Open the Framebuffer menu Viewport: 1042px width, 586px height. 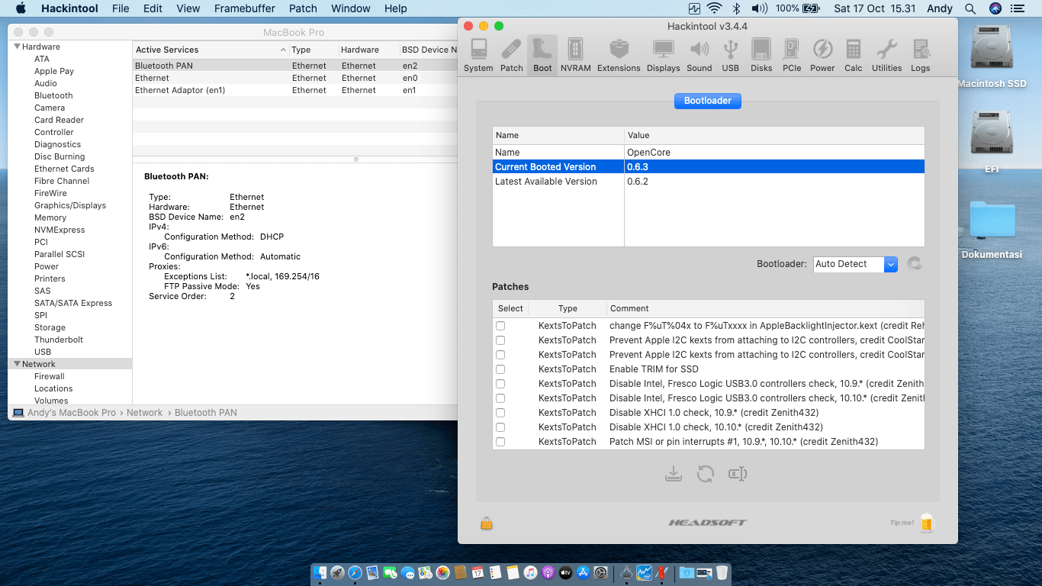(244, 8)
